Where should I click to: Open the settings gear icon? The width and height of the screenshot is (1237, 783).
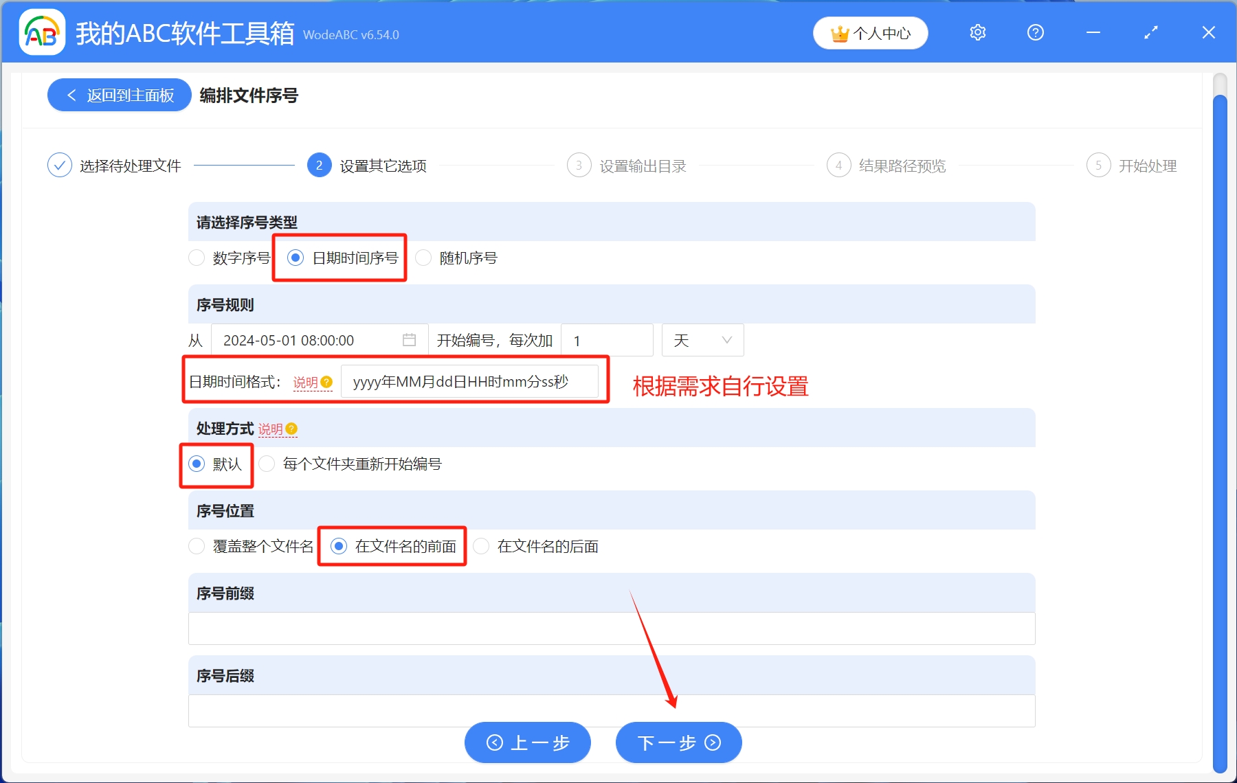(x=977, y=32)
